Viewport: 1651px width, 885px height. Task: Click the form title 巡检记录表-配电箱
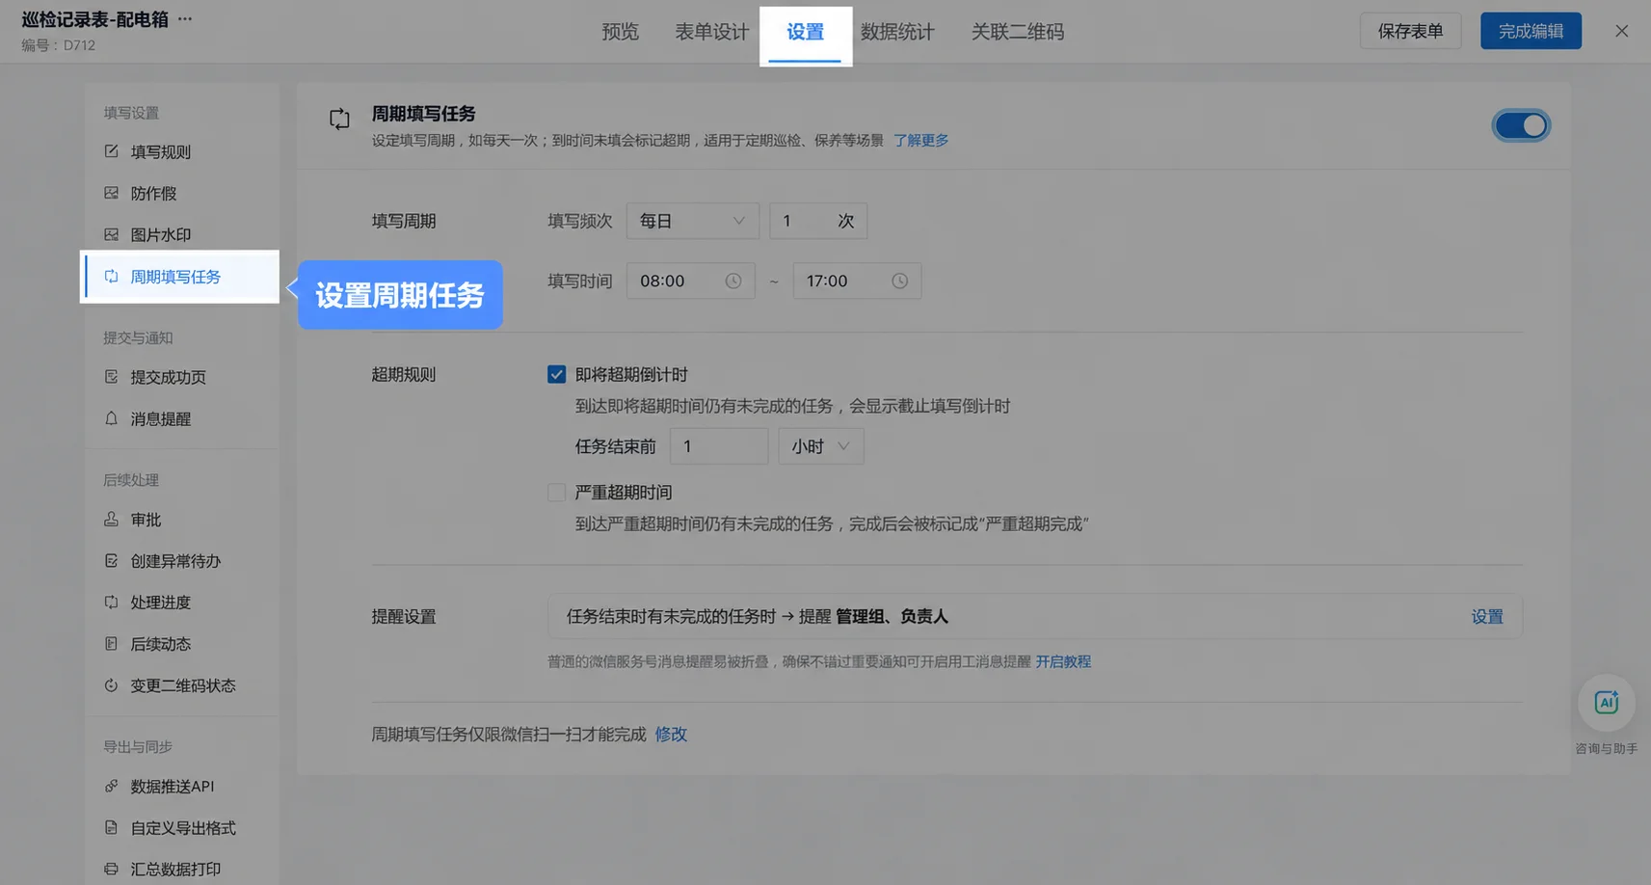(x=94, y=19)
